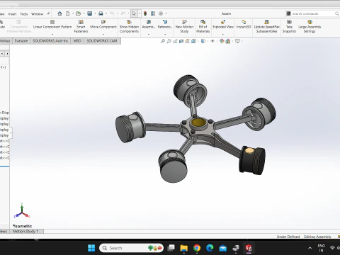
Task: Click the Rebuild traffic light icon
Action: (145, 13)
